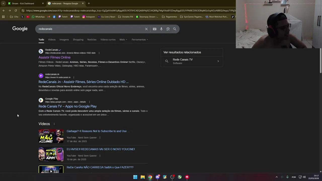Open the three-dot menu for redecanais.in result
This screenshot has width=322, height=181.
tap(74, 77)
